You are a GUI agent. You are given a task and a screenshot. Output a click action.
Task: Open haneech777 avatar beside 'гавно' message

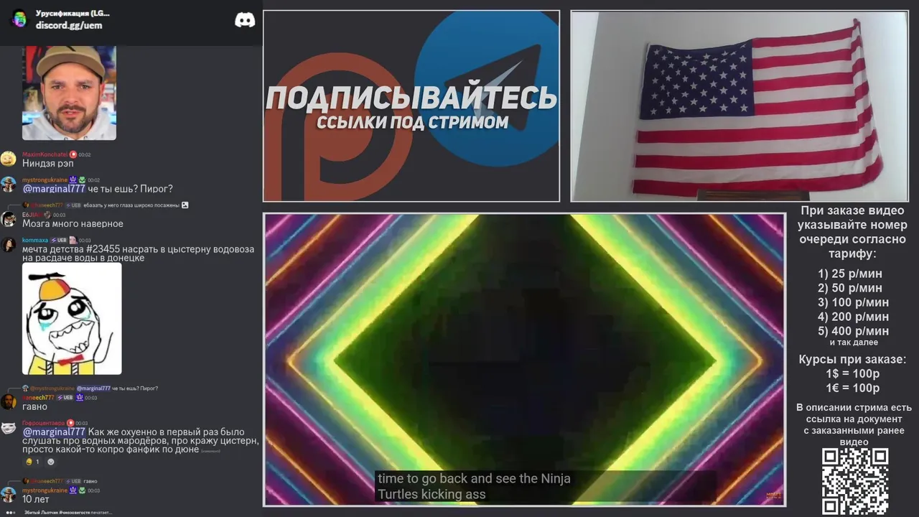(8, 401)
